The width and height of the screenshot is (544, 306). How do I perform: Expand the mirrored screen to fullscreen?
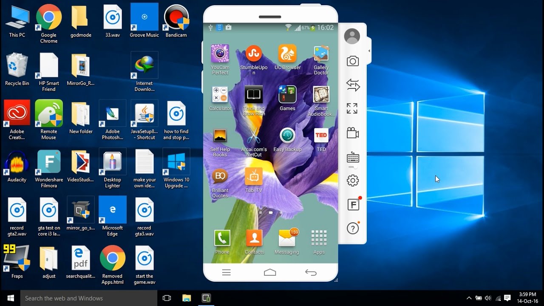[x=352, y=108]
